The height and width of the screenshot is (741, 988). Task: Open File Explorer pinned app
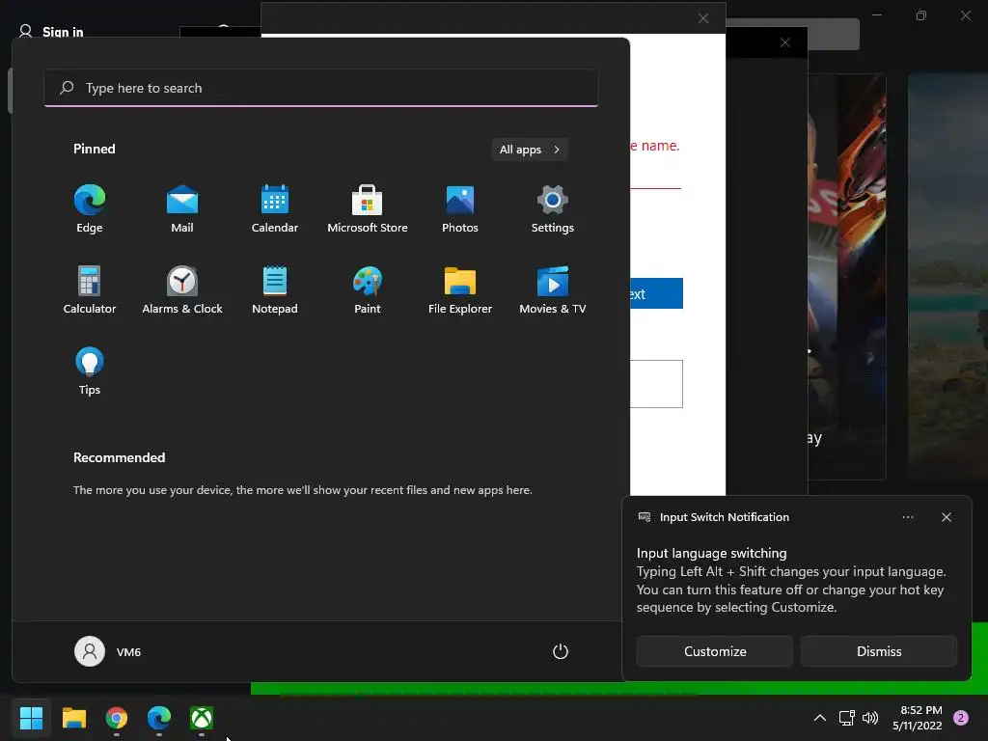pyautogui.click(x=460, y=290)
